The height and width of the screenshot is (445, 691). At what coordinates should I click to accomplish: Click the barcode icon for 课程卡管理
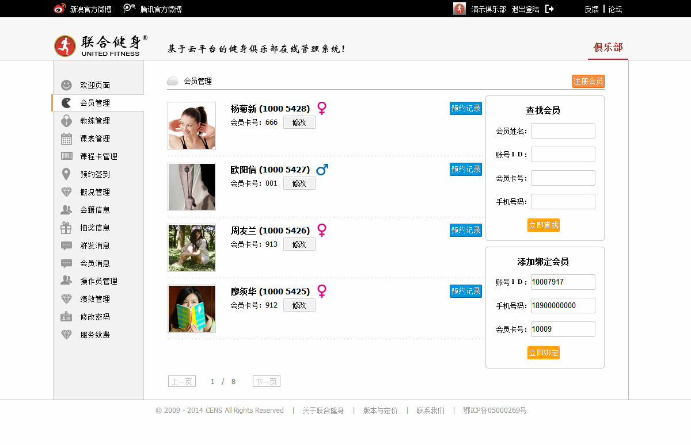(x=67, y=156)
